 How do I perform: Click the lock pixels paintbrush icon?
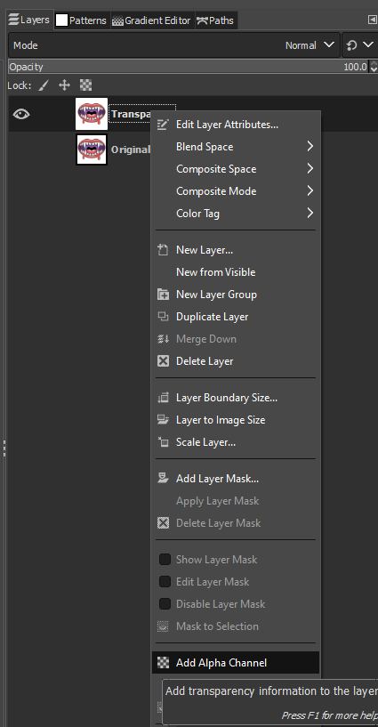44,85
